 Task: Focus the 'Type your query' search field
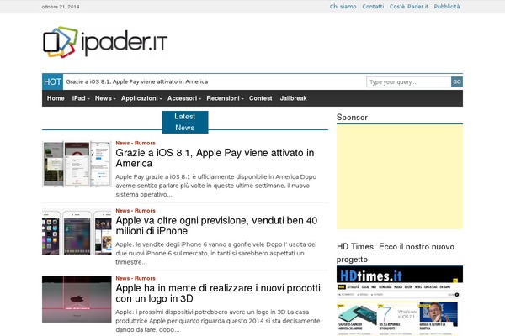click(x=409, y=82)
